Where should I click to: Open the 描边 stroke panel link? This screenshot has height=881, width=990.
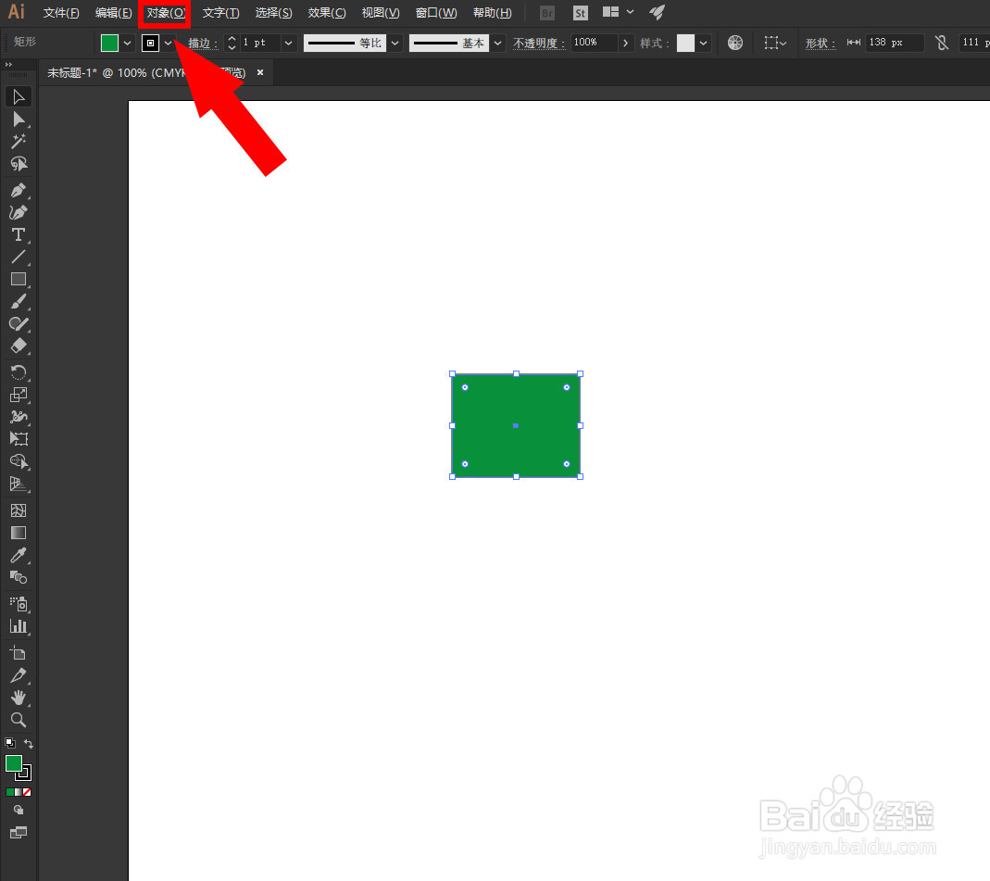tap(202, 43)
